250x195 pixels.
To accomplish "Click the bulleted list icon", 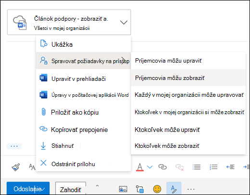I will 197,167.
